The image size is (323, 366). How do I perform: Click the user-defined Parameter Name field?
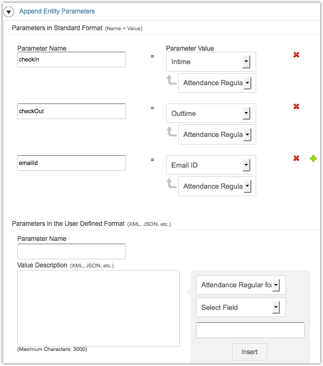tap(72, 251)
